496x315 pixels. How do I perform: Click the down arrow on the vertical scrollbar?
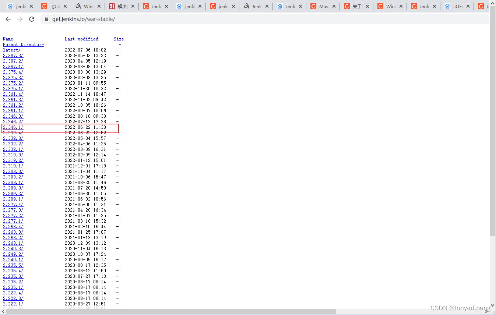pos(493,306)
